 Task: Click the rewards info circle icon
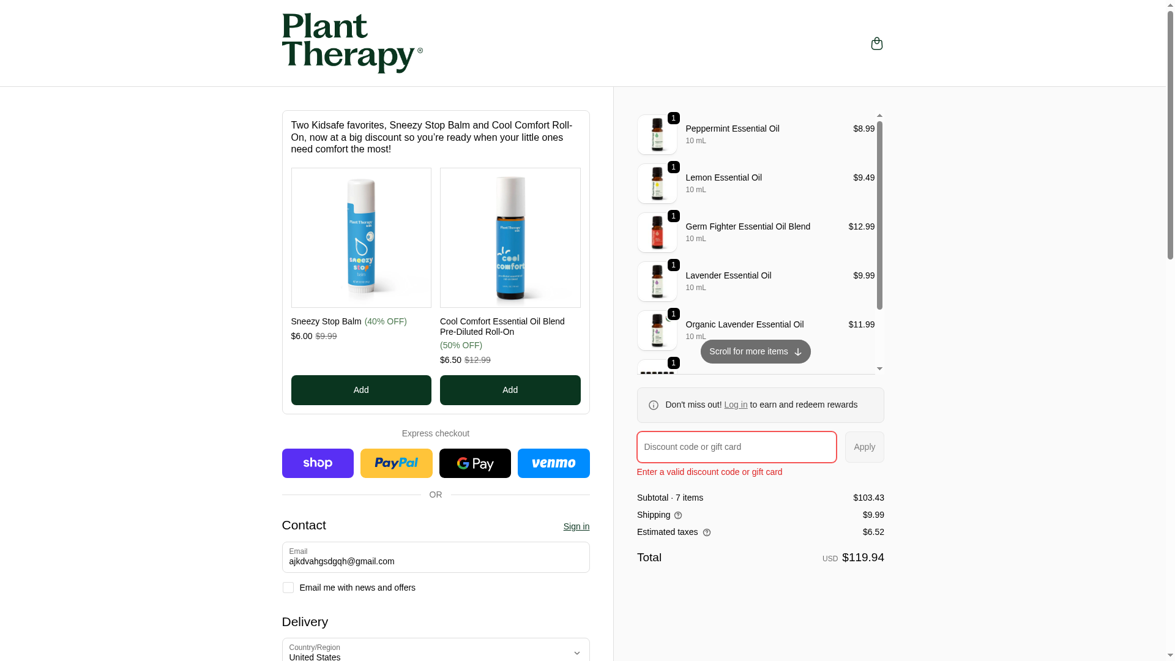(654, 405)
